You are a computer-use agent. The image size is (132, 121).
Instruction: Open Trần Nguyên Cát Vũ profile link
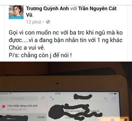(x=71, y=12)
